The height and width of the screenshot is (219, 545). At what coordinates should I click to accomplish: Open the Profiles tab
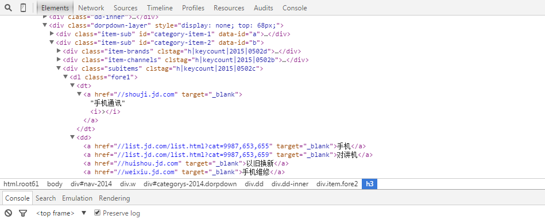tap(194, 7)
